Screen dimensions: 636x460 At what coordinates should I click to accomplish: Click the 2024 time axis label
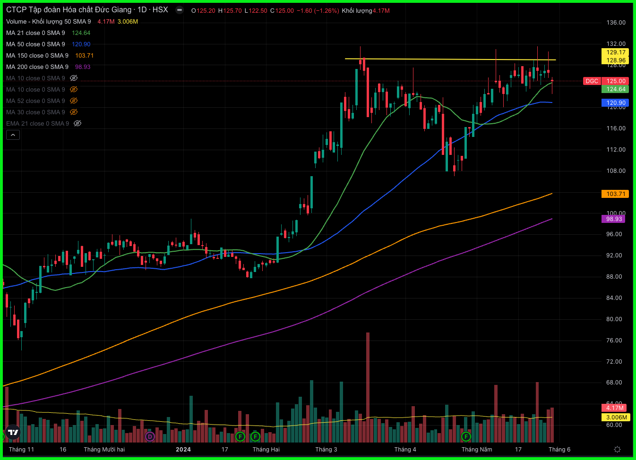click(183, 450)
